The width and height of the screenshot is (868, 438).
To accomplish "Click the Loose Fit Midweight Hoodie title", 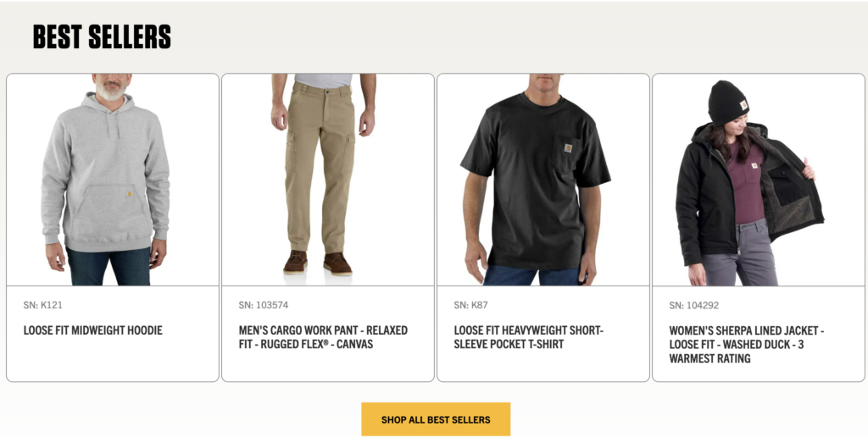I will click(x=93, y=330).
